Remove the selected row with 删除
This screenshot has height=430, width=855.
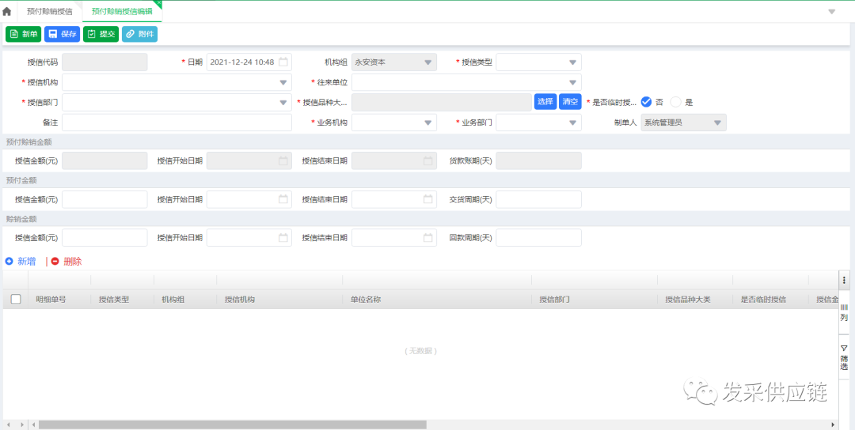point(66,262)
